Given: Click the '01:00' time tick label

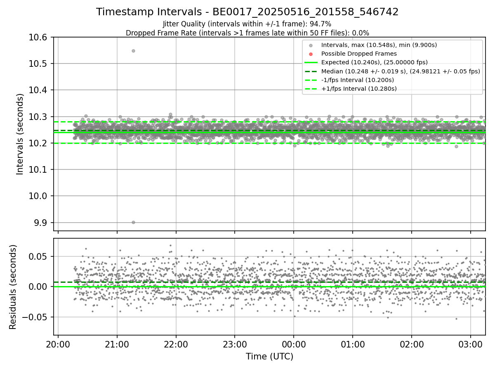Looking at the screenshot, I should pyautogui.click(x=353, y=344).
